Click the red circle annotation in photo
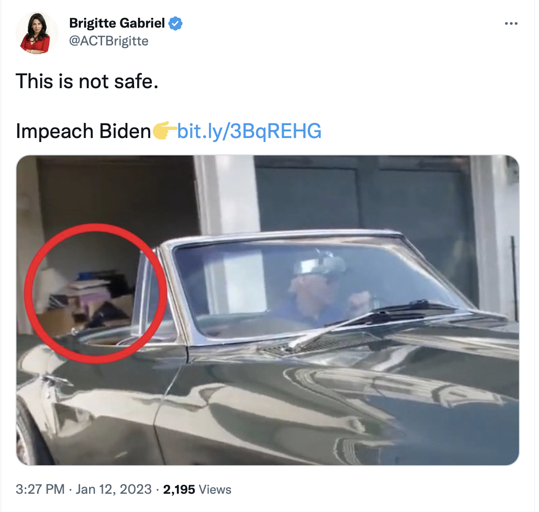 click(94, 294)
